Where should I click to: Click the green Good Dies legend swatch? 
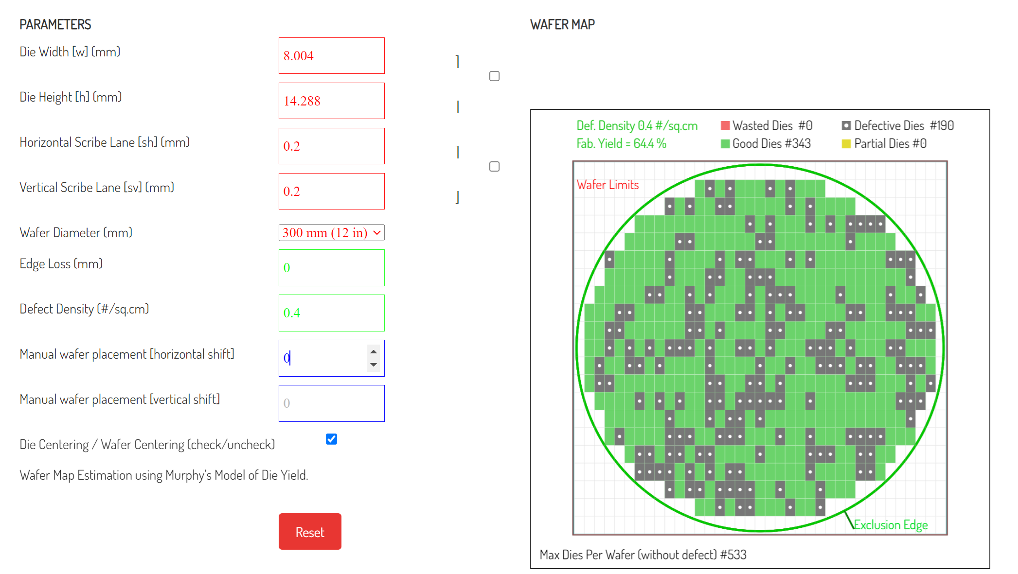pos(725,143)
